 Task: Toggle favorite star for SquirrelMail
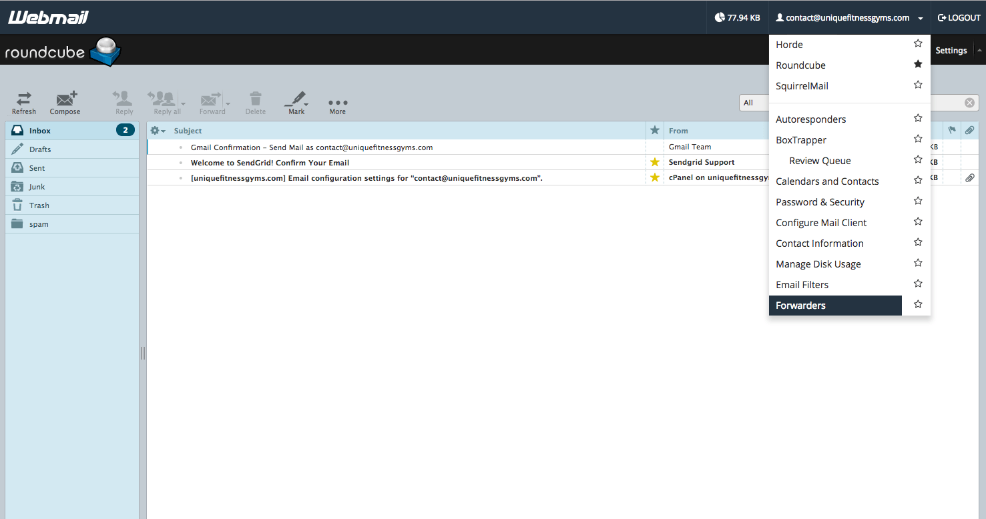pos(918,85)
